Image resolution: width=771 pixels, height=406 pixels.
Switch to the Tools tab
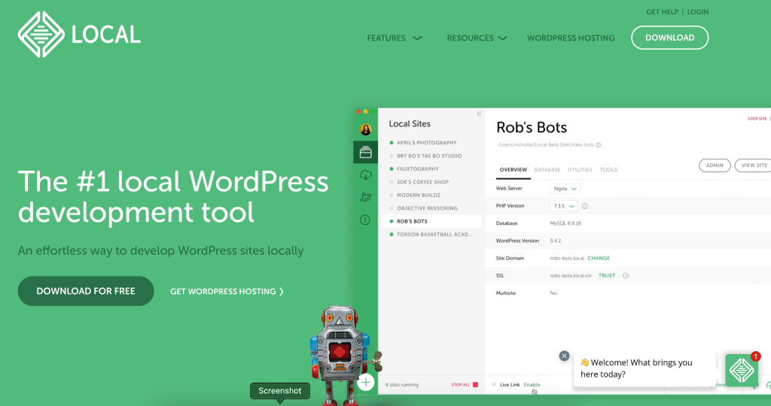(608, 170)
